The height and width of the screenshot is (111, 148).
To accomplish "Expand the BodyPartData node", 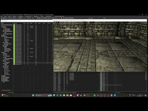I will [3, 30].
